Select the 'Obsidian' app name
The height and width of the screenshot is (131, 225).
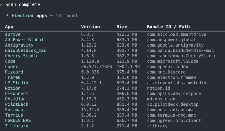(15, 99)
